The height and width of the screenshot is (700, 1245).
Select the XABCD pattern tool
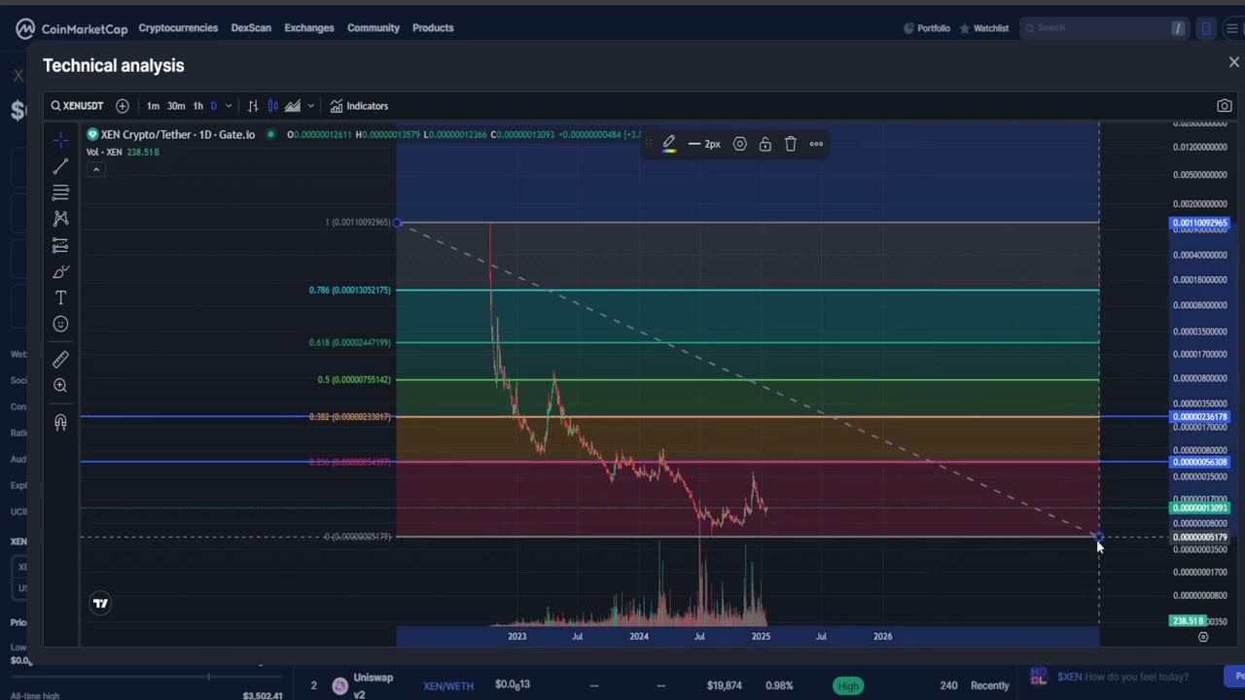(60, 219)
